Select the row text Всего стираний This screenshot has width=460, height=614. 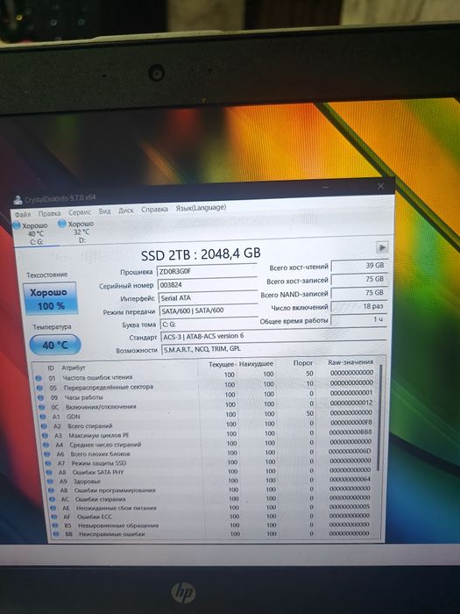coord(90,425)
